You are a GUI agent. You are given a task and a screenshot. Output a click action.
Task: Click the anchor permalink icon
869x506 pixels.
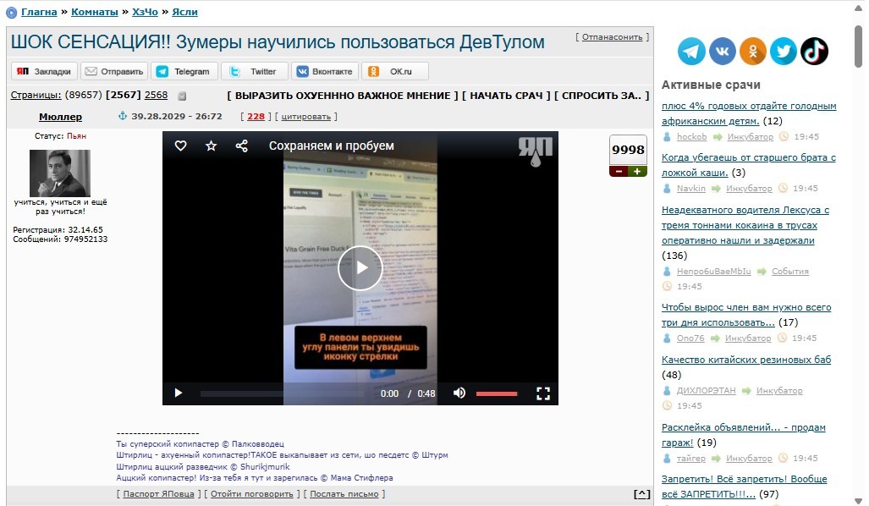click(123, 116)
